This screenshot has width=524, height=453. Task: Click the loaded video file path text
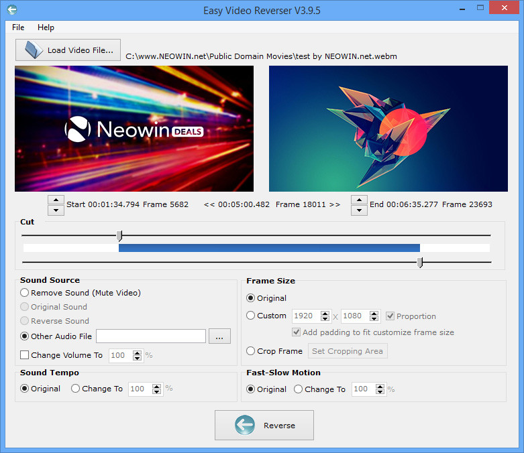(x=262, y=56)
